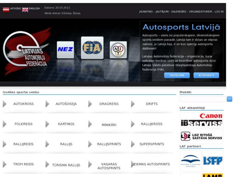Click the 'LAF atbalstītāji' heading

pos(192,108)
